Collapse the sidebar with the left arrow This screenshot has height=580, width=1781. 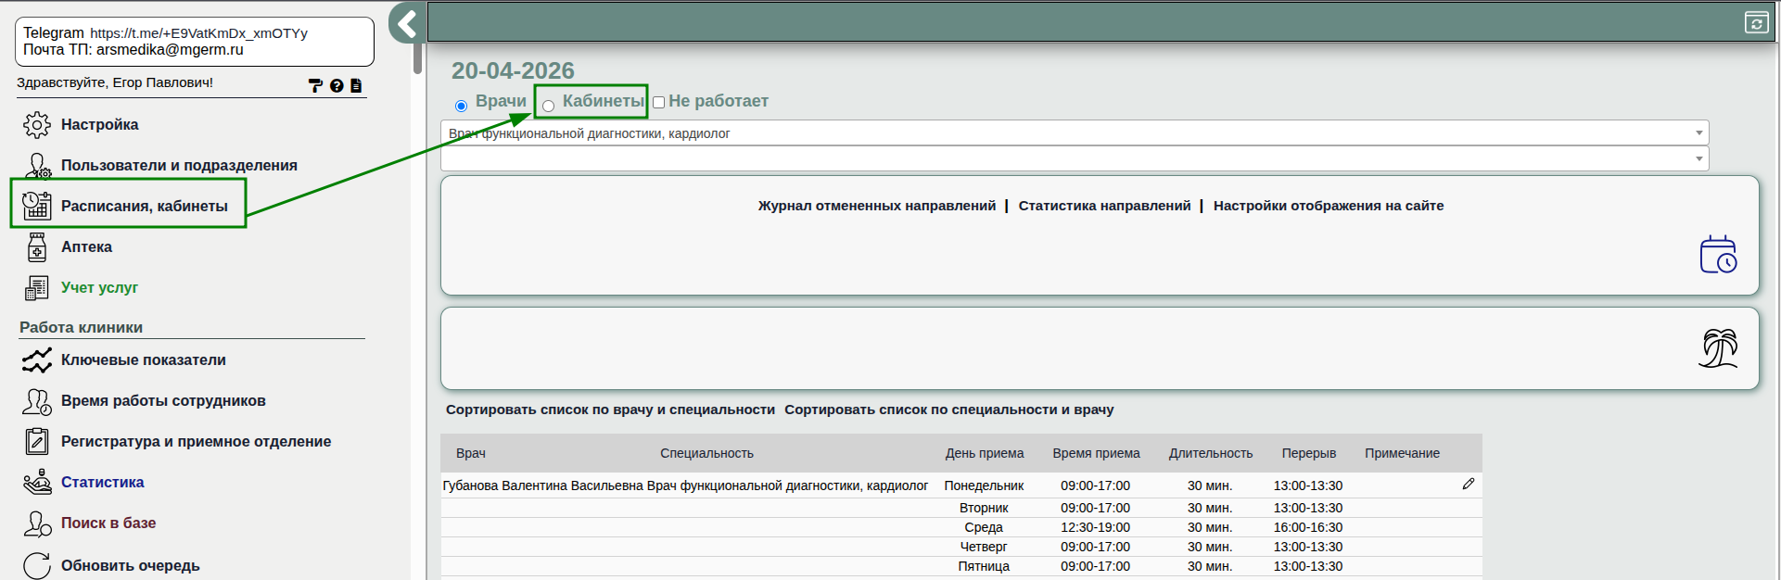coord(407,23)
